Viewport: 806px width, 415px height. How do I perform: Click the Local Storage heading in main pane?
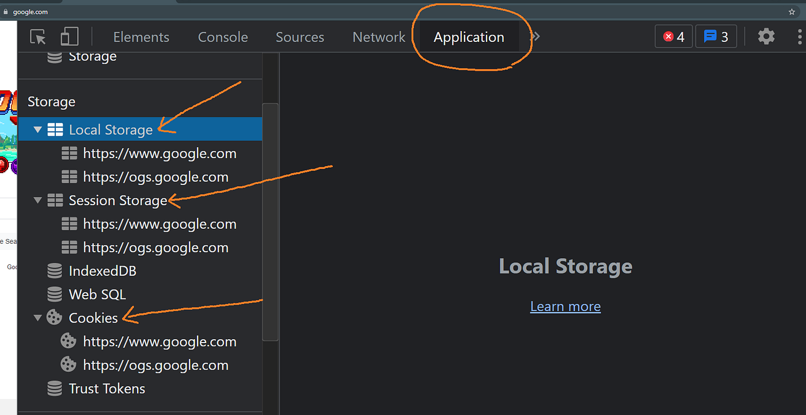coord(565,266)
